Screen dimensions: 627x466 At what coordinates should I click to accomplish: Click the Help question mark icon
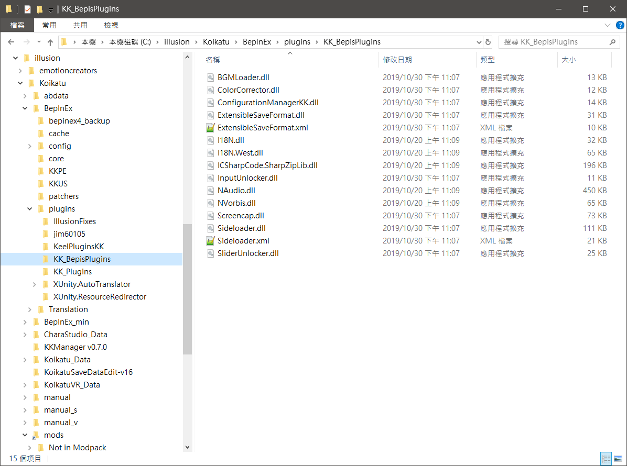[620, 25]
